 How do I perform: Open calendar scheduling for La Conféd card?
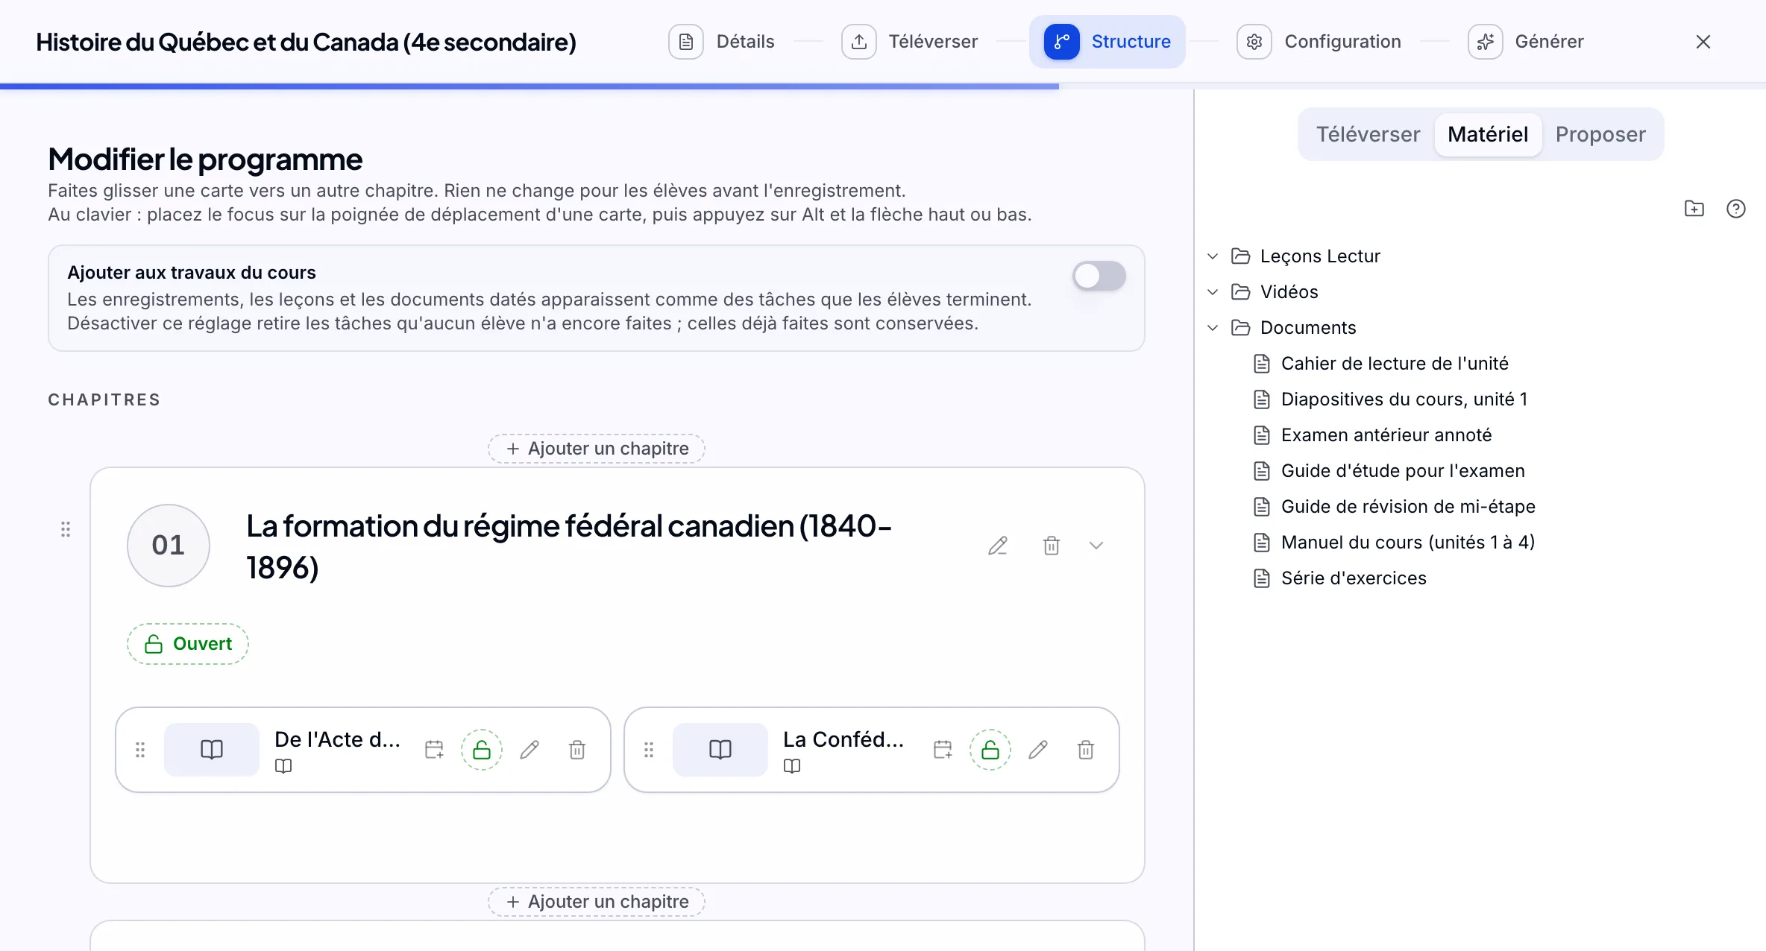pyautogui.click(x=943, y=750)
